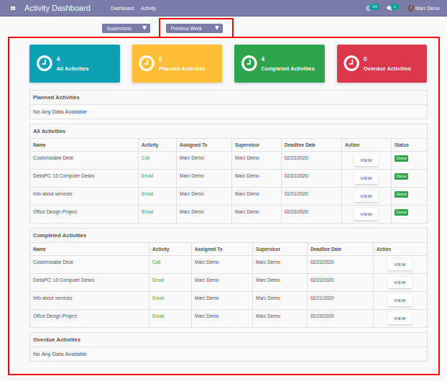Viewport: 447px width, 381px height.
Task: View DeltaPC: 10 Computer Desks in All Activities
Action: click(x=366, y=178)
